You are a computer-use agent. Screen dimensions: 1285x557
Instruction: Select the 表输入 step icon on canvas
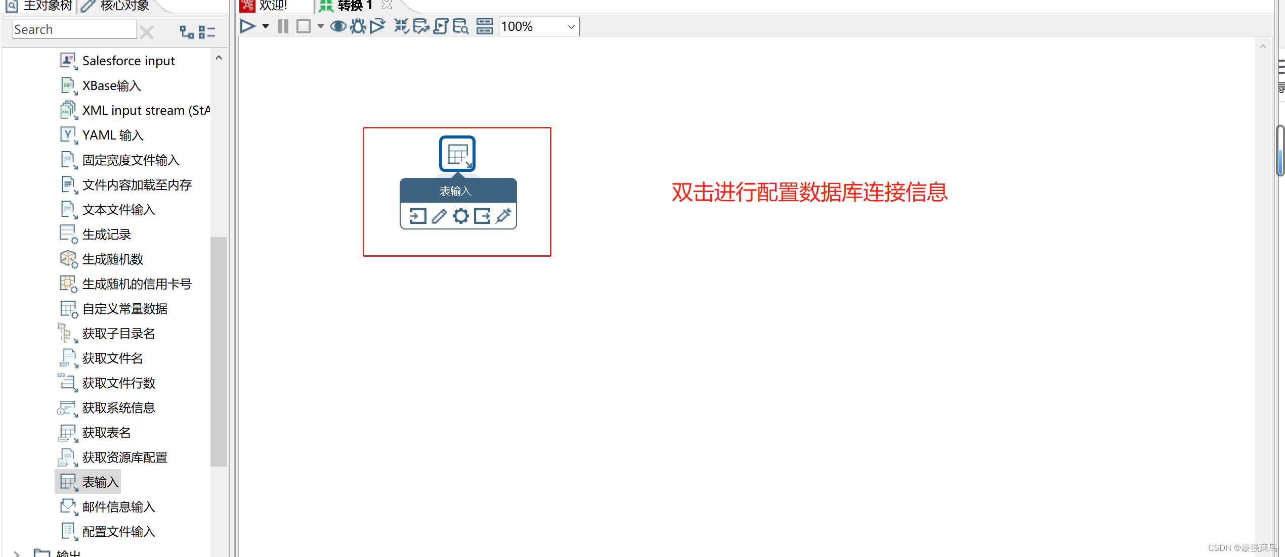pyautogui.click(x=457, y=154)
